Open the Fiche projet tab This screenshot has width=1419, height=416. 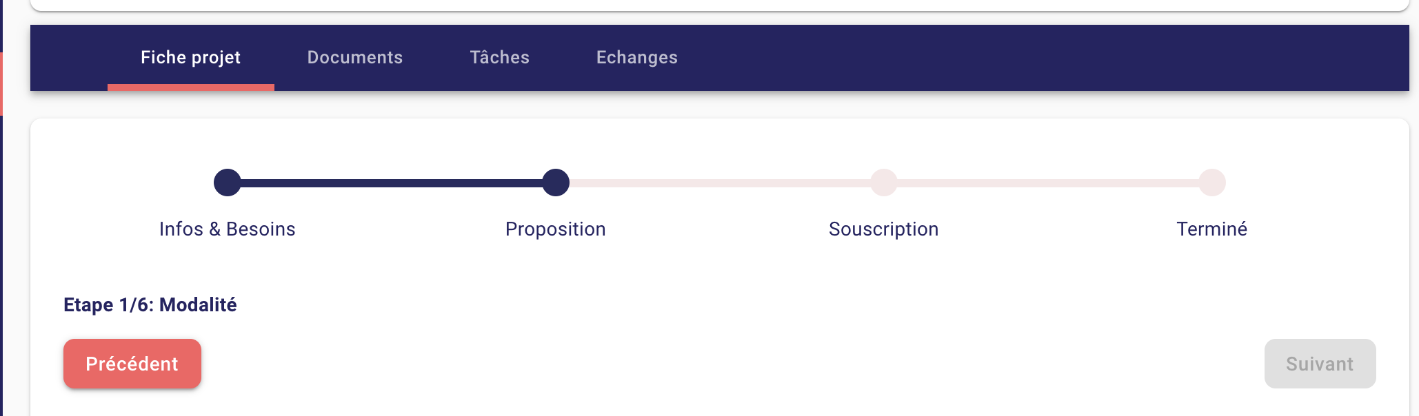click(x=190, y=57)
